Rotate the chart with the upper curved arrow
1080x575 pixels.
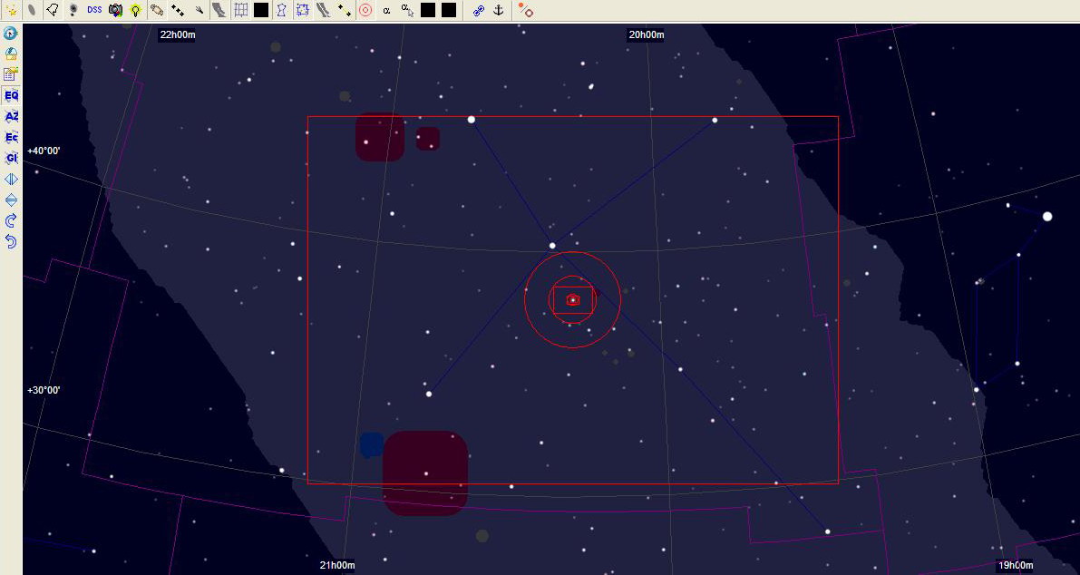[11, 220]
